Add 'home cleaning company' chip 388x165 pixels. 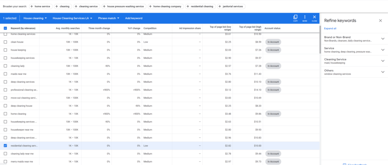(x=166, y=6)
